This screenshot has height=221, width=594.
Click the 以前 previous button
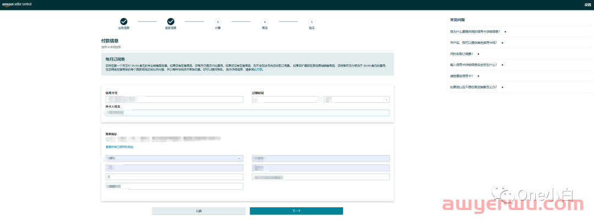(x=199, y=211)
